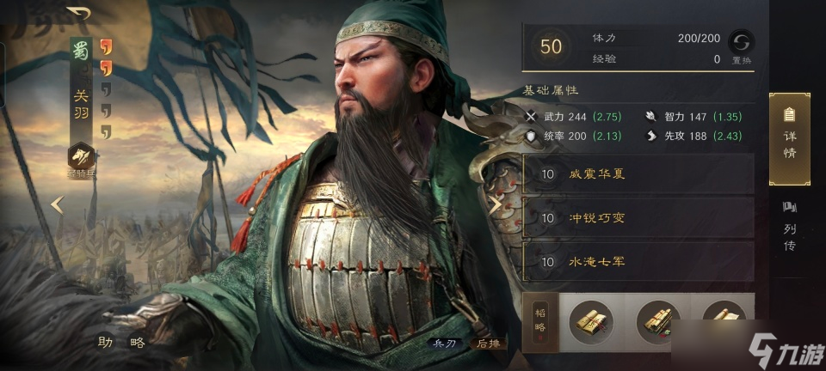The height and width of the screenshot is (371, 826).
Task: Click the 武力 crossed swords icon
Action: point(531,117)
